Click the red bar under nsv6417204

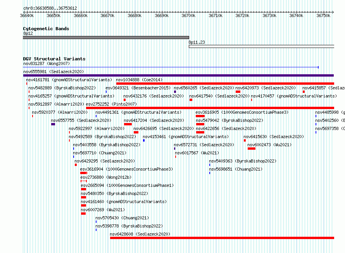point(128,124)
